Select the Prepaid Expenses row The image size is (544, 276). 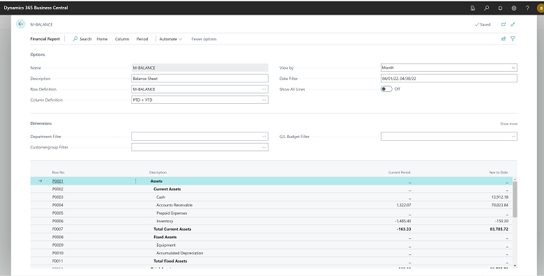[x=271, y=213]
